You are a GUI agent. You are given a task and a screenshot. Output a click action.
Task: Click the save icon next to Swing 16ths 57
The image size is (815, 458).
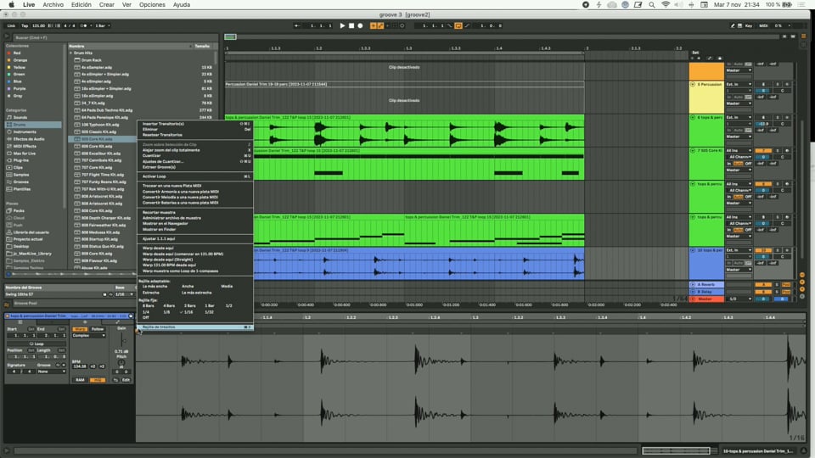pos(104,294)
